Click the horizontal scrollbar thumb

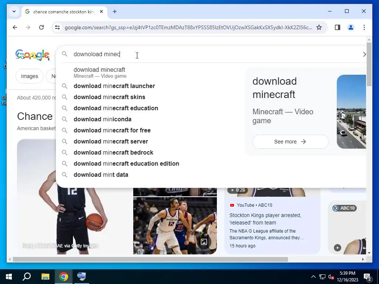pyautogui.click(x=150, y=259)
